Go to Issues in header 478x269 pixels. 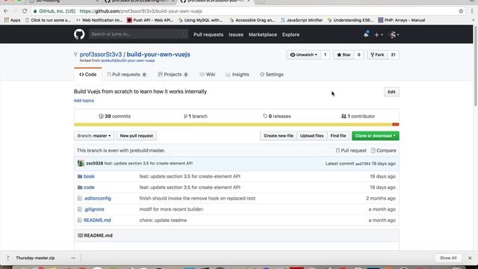click(x=236, y=34)
